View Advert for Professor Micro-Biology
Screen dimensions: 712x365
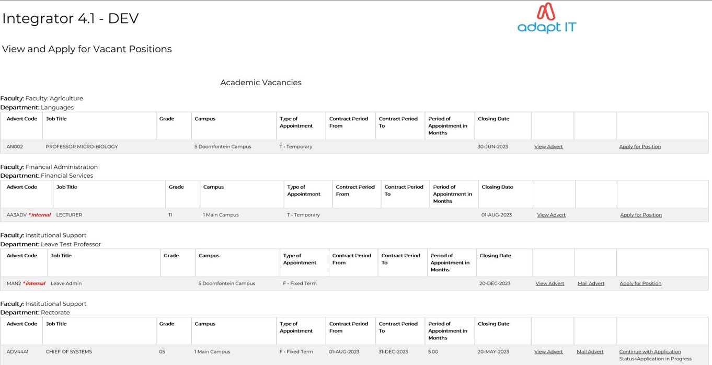click(548, 147)
